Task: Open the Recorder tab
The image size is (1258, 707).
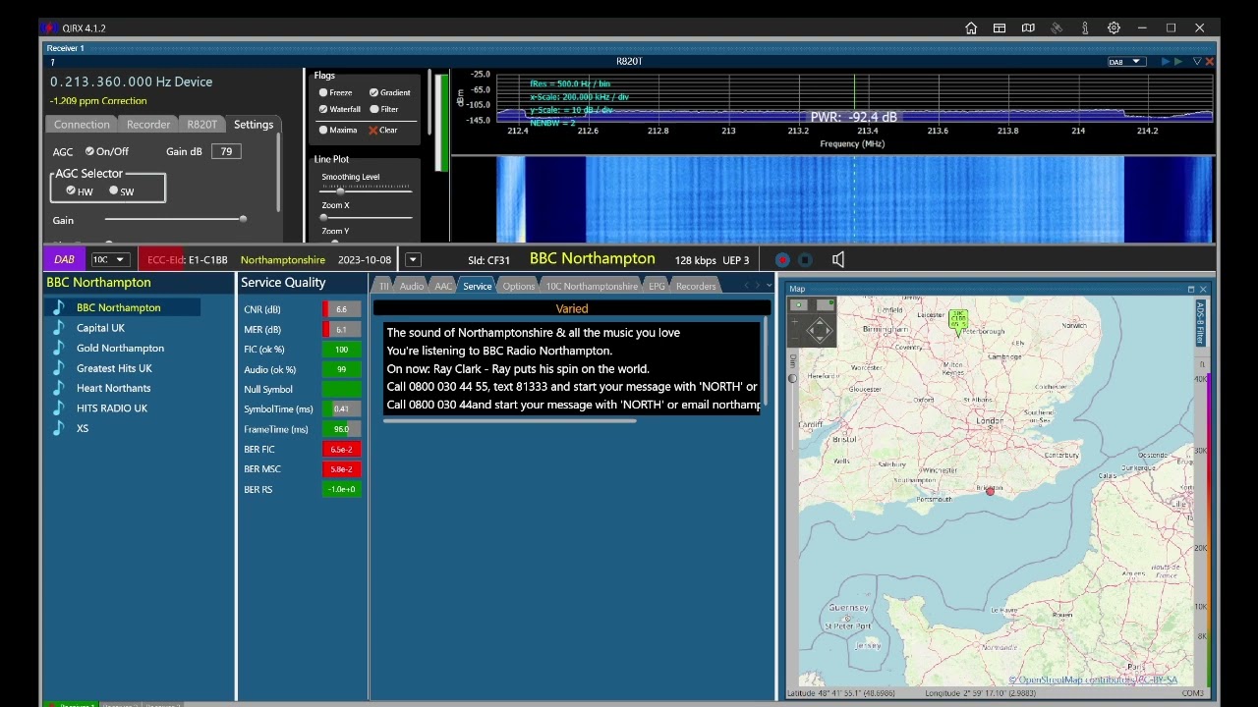Action: coord(148,125)
